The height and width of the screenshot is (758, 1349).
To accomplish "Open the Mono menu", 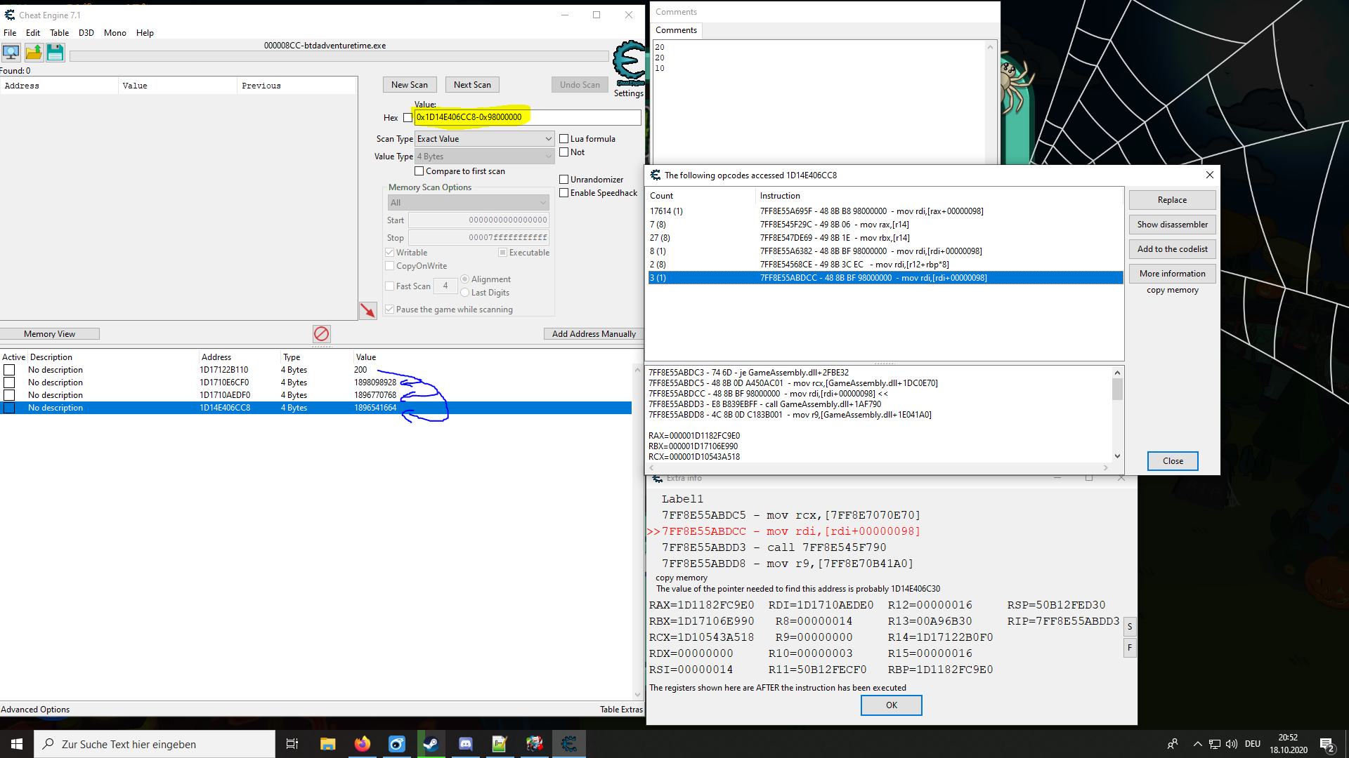I will [115, 33].
